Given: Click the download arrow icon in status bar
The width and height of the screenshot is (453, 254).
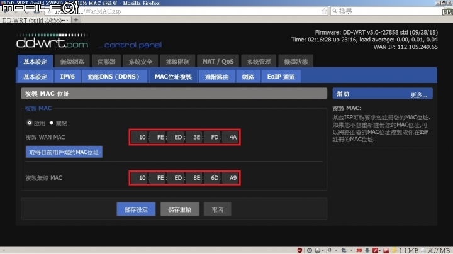Looking at the screenshot, I should (367, 250).
